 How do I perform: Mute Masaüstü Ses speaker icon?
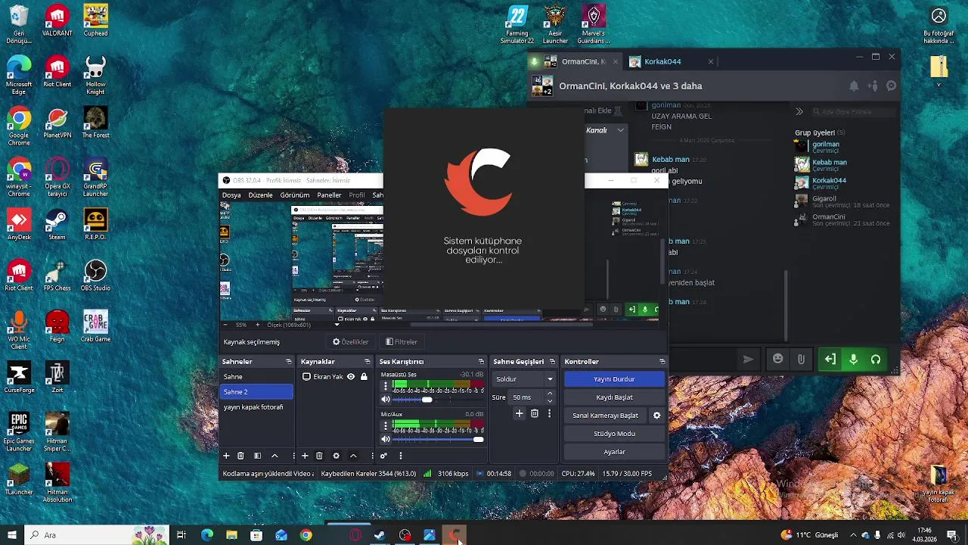386,399
